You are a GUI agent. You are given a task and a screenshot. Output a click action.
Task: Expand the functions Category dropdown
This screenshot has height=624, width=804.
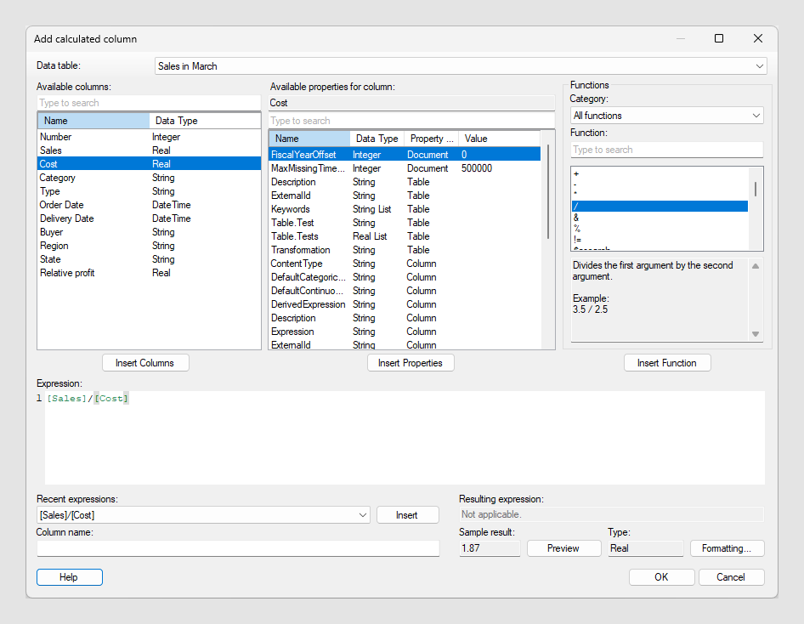pos(666,116)
